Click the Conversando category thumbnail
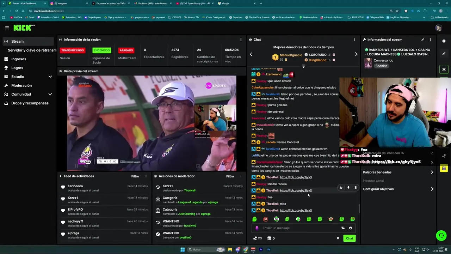The width and height of the screenshot is (451, 254). tap(368, 63)
